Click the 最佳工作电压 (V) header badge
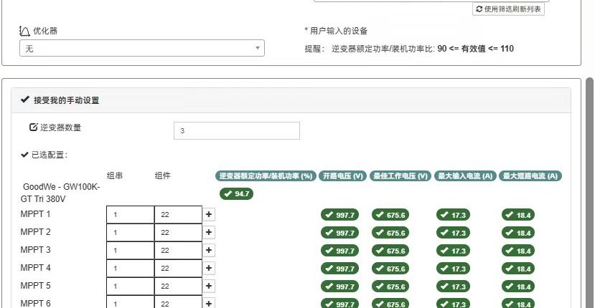 [x=400, y=175]
